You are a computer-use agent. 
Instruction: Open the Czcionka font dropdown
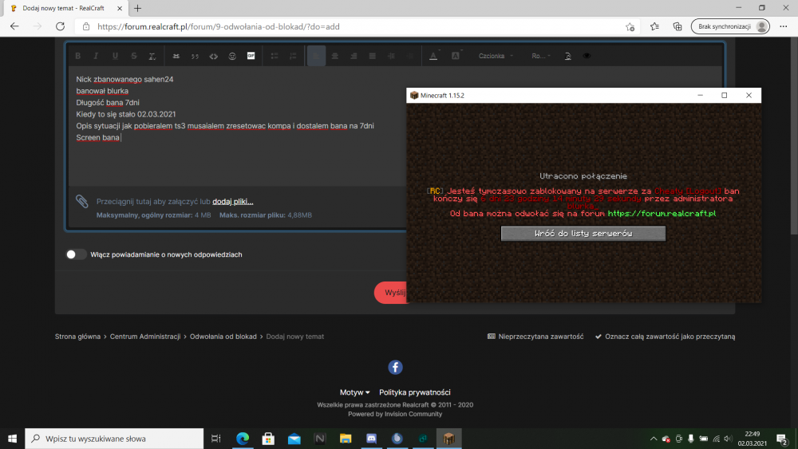[x=496, y=56]
